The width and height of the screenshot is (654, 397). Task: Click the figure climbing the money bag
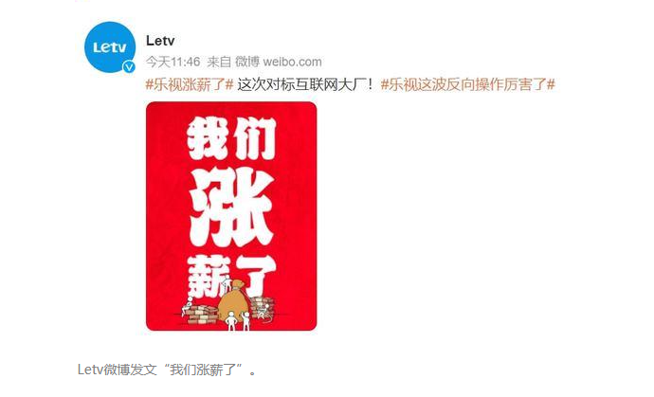[227, 283]
